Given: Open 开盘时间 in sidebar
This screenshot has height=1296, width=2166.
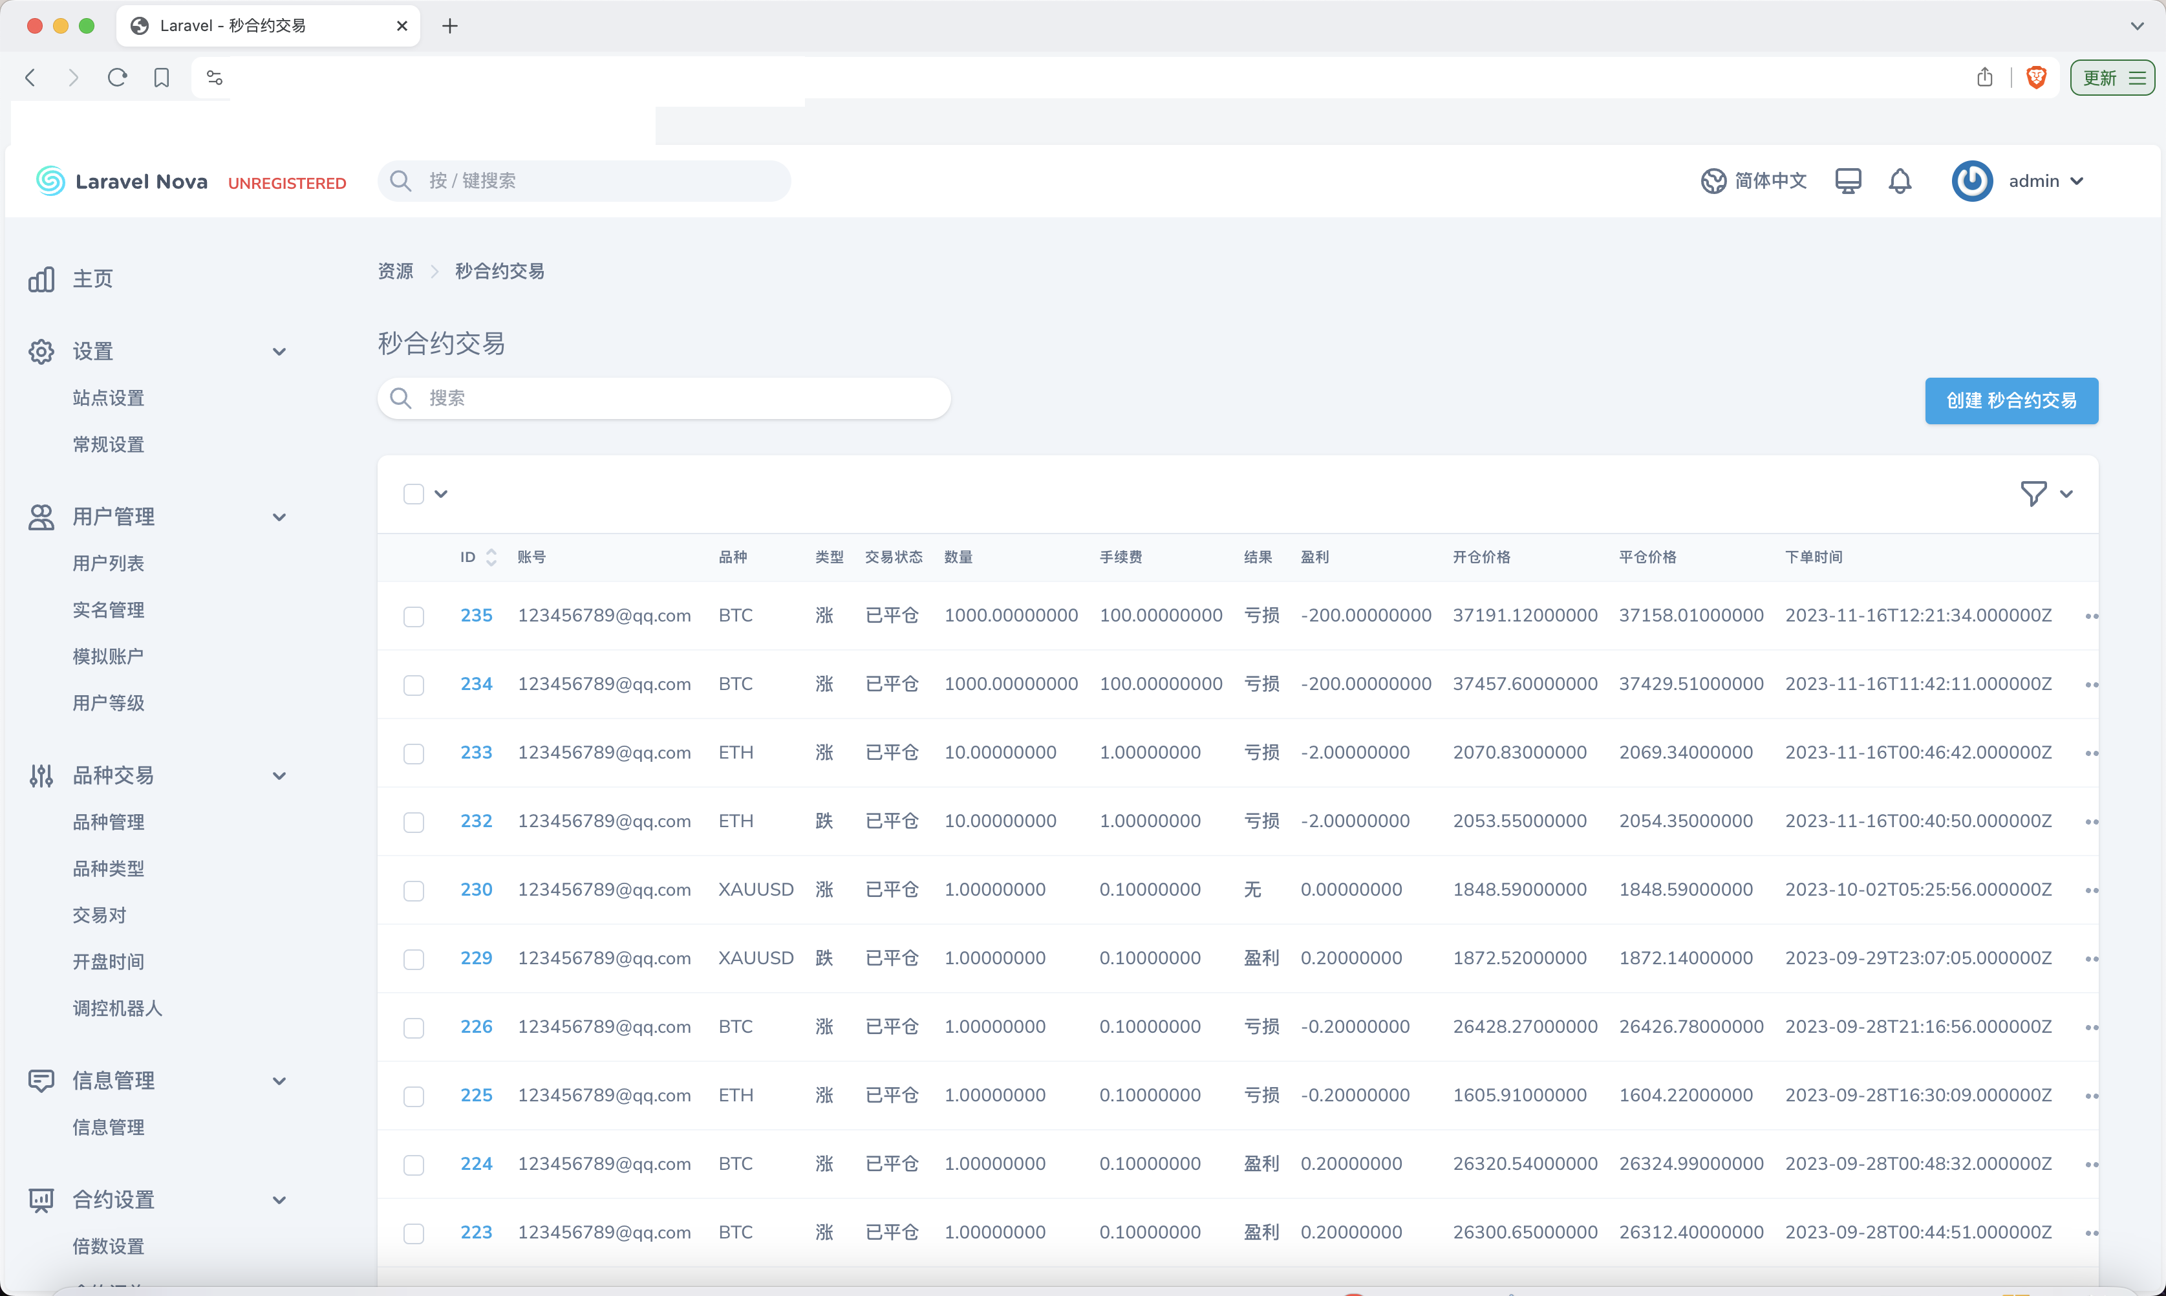Looking at the screenshot, I should coord(108,962).
